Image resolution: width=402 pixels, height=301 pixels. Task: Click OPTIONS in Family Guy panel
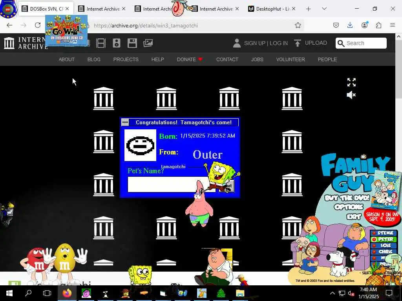(349, 207)
